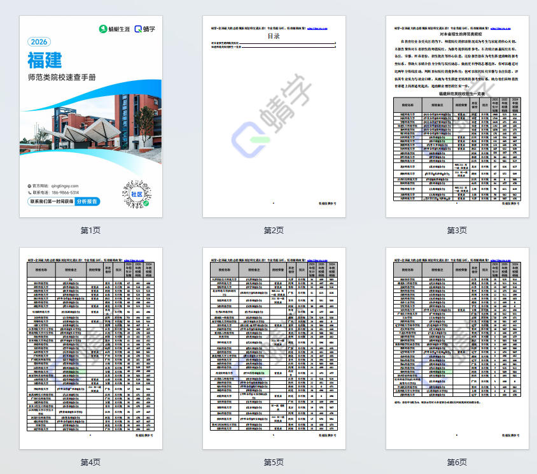537x474 pixels.
Task: Click the 福建师范类院校招生一览表 table title
Action: (456, 92)
